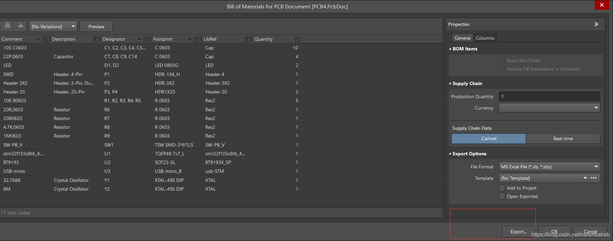Click the Cancel button
The height and width of the screenshot is (241, 613).
(590, 232)
